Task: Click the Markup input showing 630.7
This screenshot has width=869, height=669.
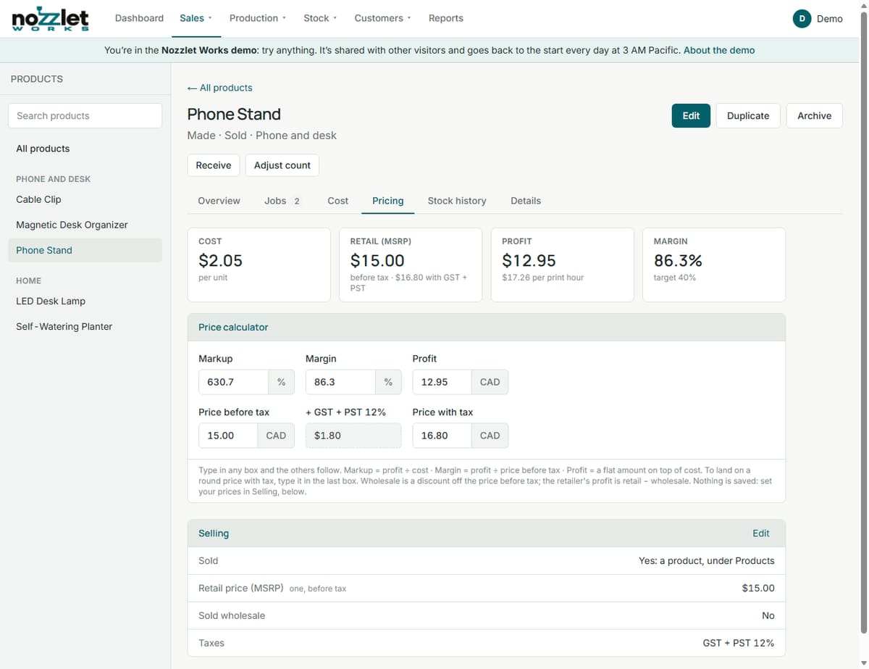Action: (x=233, y=382)
